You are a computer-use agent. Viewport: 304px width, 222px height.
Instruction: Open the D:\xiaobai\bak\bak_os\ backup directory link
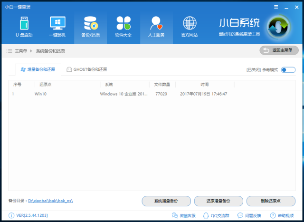pos(50,201)
